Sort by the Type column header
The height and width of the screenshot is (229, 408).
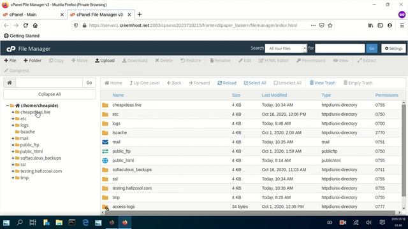(x=326, y=95)
